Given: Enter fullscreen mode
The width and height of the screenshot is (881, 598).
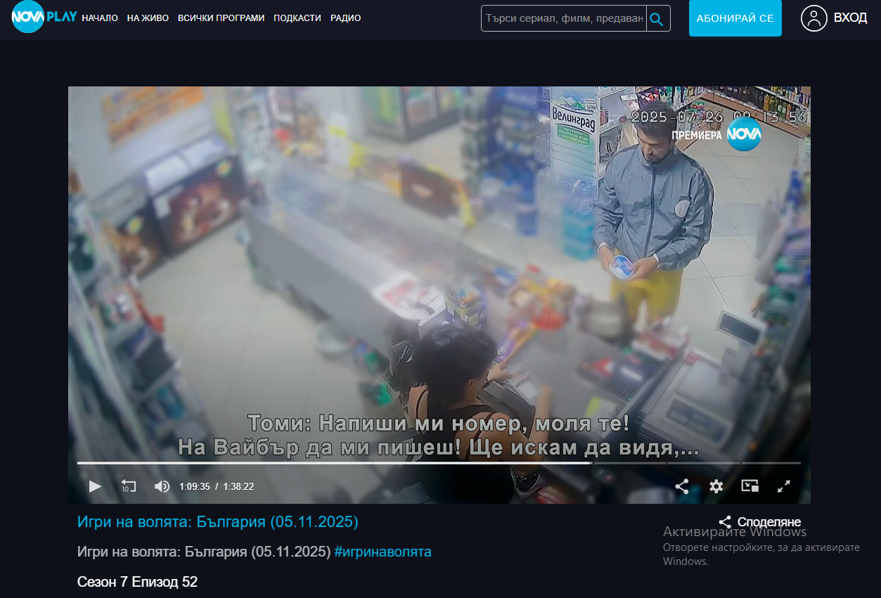Looking at the screenshot, I should pyautogui.click(x=784, y=486).
